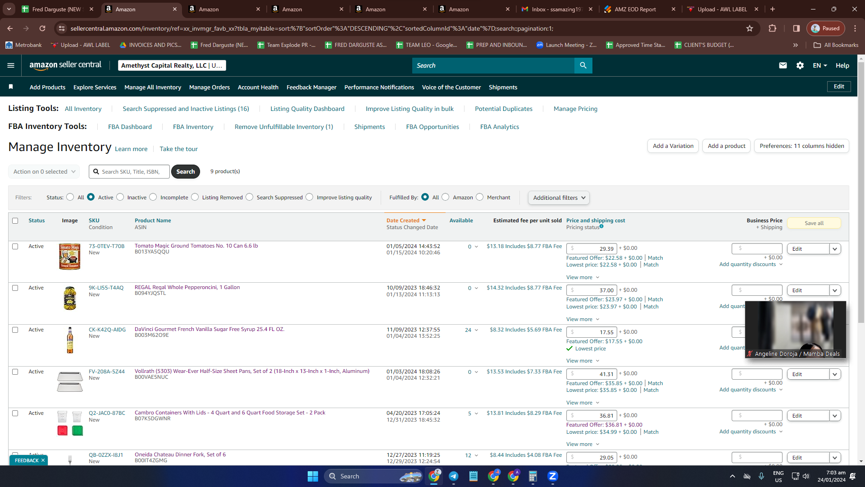This screenshot has width=865, height=487.
Task: Open the Edit dropdown arrow for Tomato Magic
Action: point(835,249)
